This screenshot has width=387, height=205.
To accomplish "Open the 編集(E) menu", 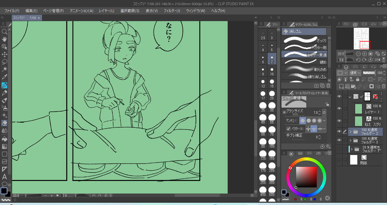I will pos(31,11).
